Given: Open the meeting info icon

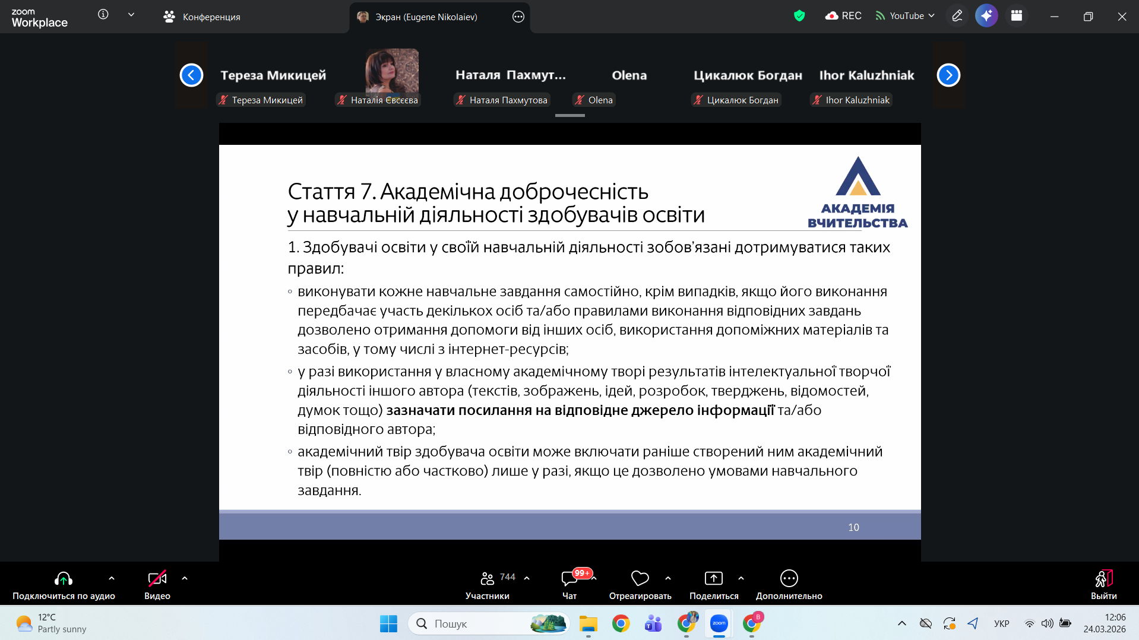Looking at the screenshot, I should [103, 15].
